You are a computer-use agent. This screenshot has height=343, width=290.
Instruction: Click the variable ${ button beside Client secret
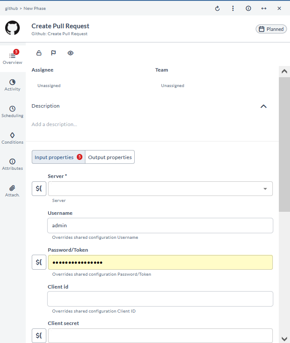tap(39, 336)
